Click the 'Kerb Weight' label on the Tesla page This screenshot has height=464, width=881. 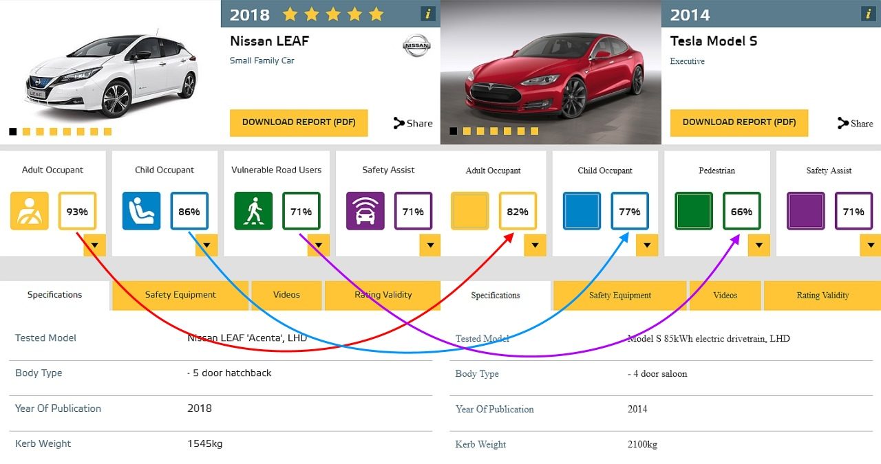[480, 445]
